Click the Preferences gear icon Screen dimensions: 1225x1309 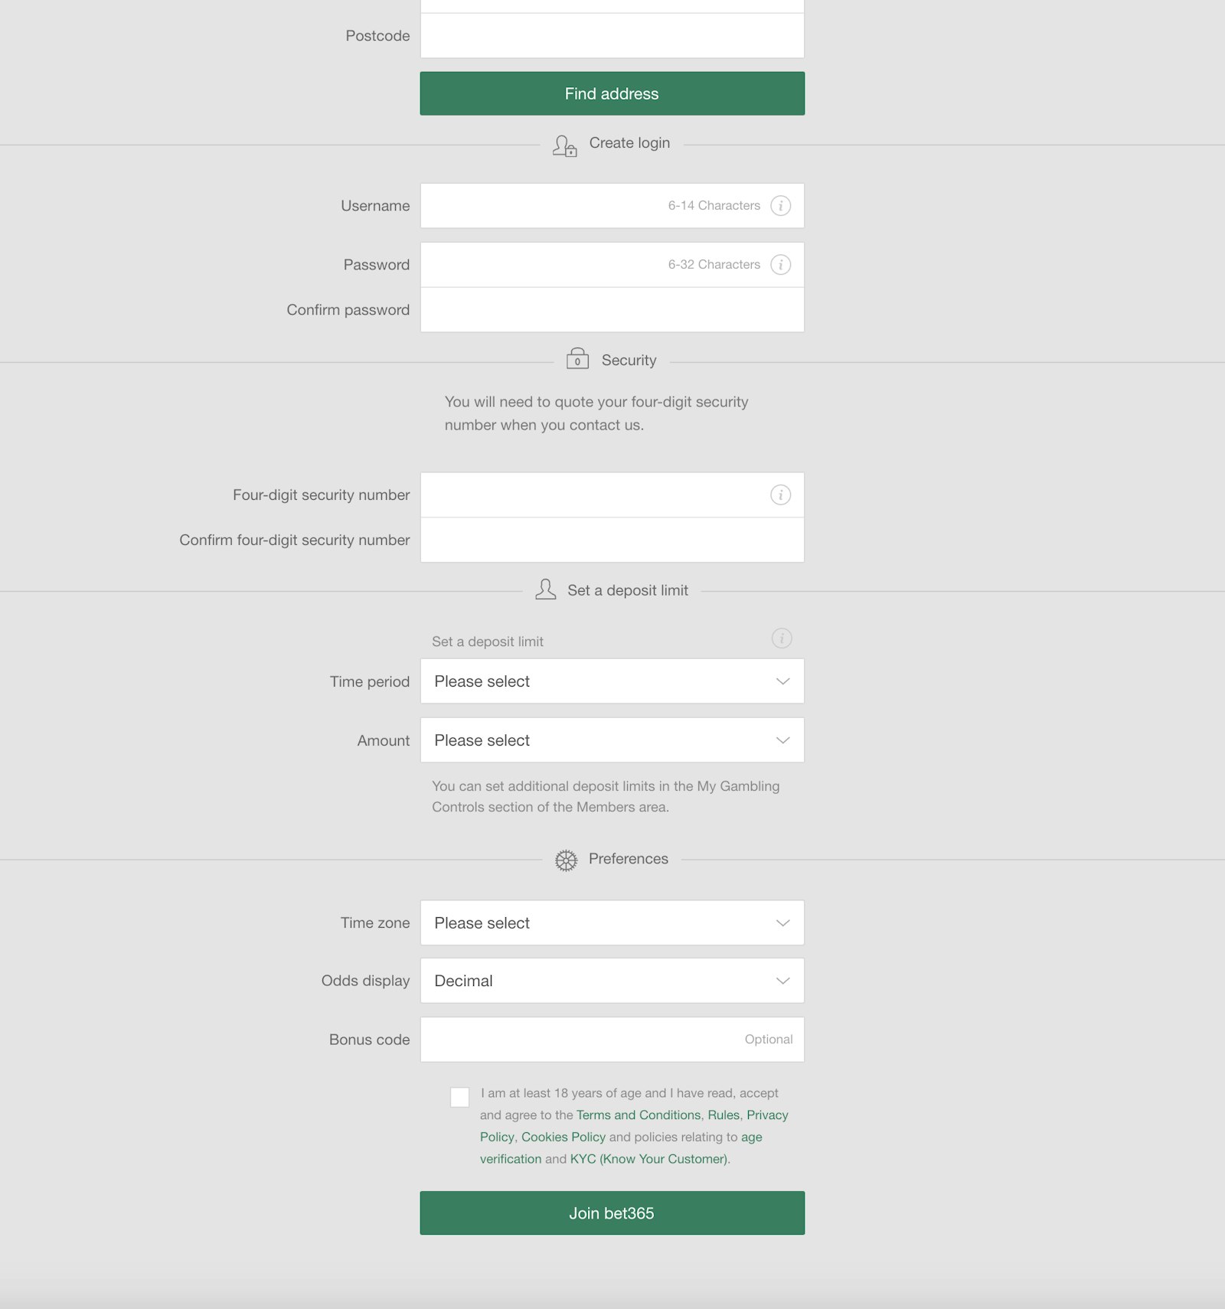pos(566,860)
